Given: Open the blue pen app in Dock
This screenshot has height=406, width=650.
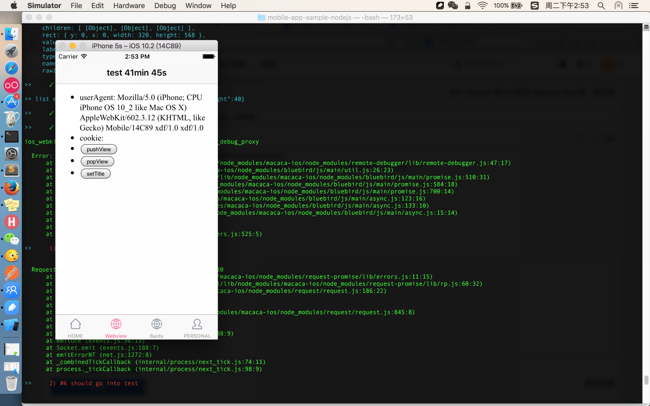Looking at the screenshot, I should pos(12,307).
